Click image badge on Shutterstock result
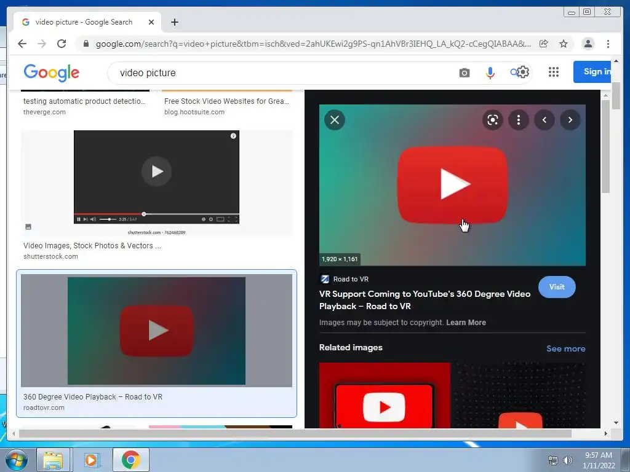The width and height of the screenshot is (630, 472). tap(28, 227)
